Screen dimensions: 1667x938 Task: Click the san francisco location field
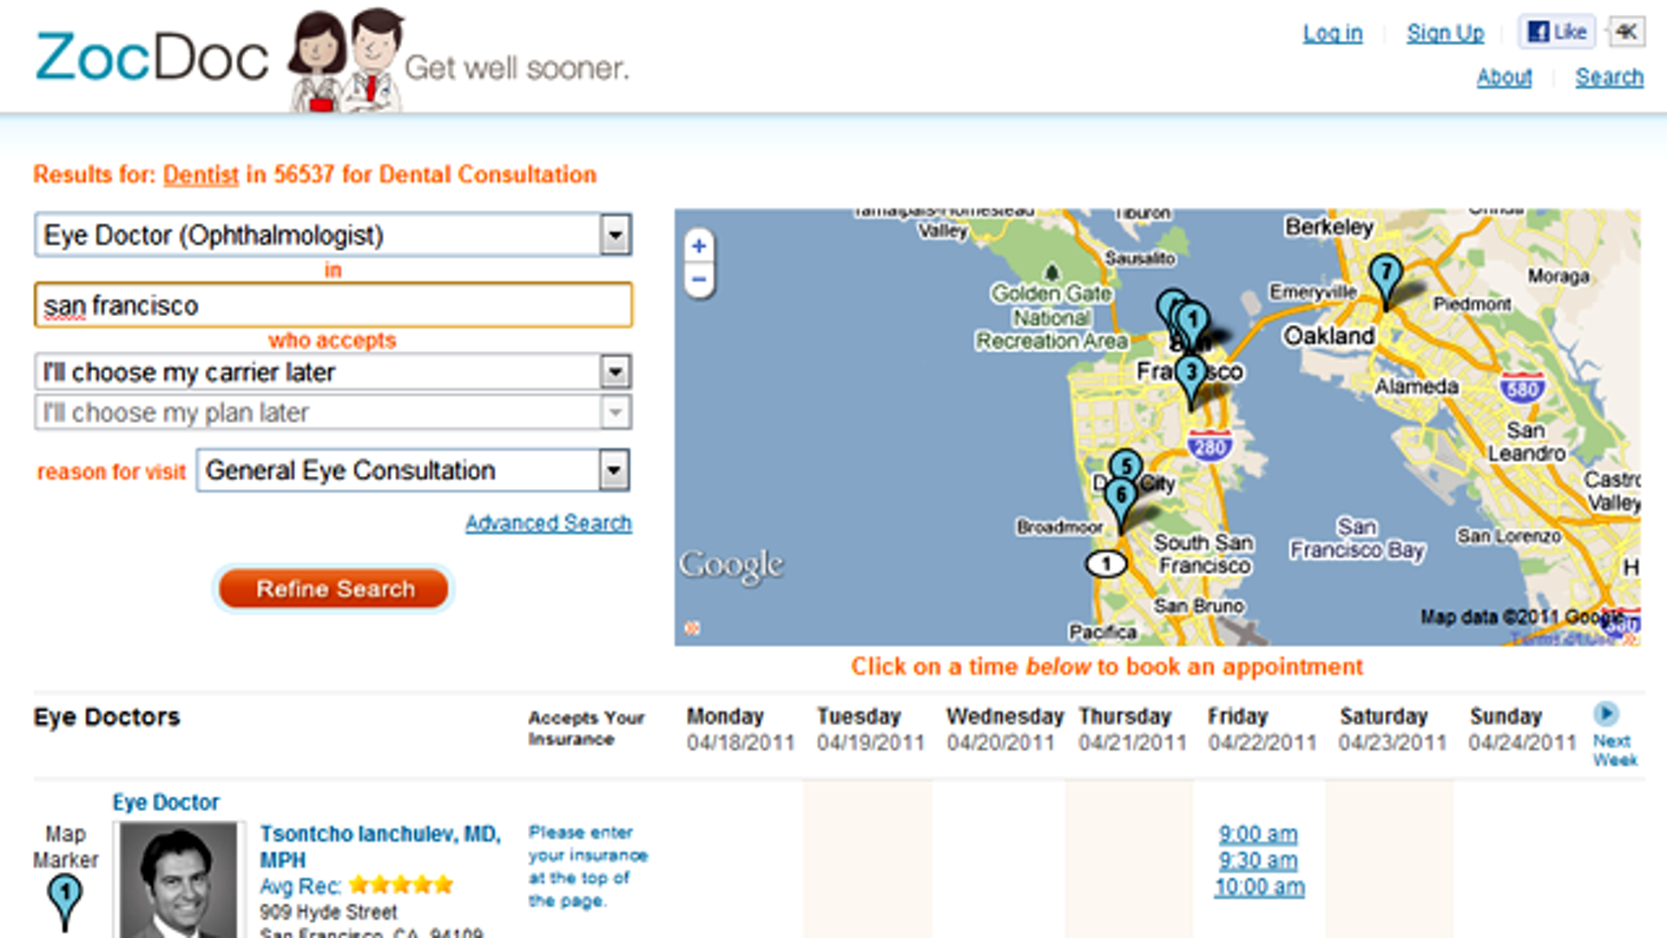coord(333,306)
